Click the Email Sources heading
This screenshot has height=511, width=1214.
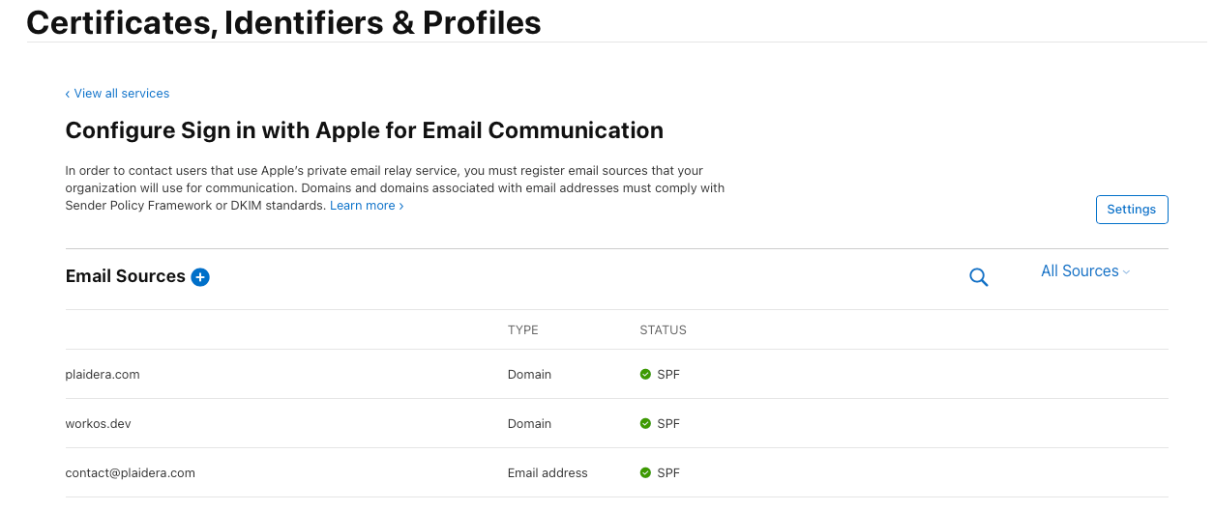pyautogui.click(x=125, y=276)
